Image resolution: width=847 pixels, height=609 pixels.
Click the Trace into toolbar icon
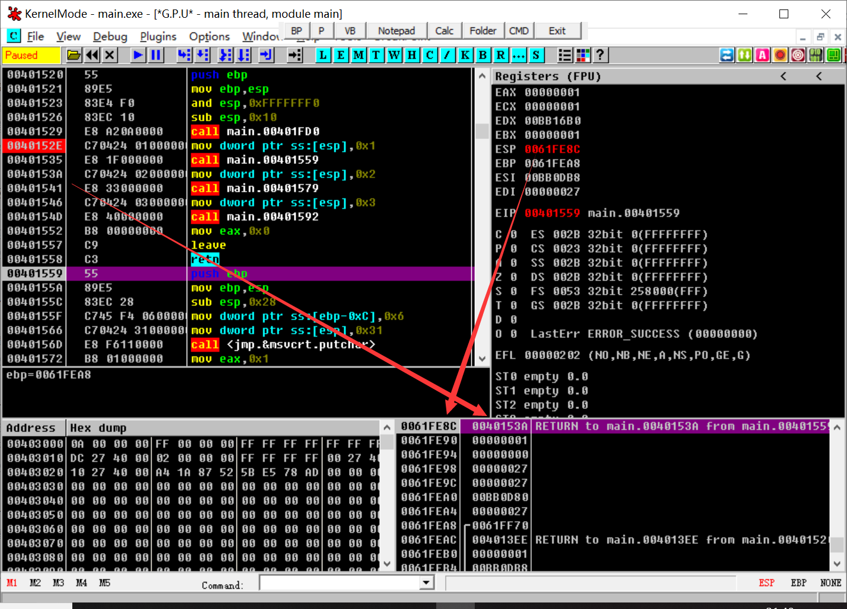225,55
